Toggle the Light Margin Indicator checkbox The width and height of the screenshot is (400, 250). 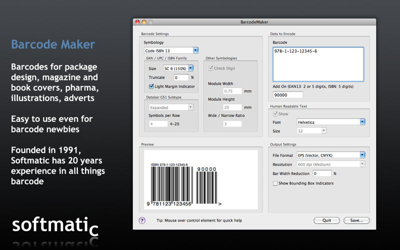[x=151, y=86]
